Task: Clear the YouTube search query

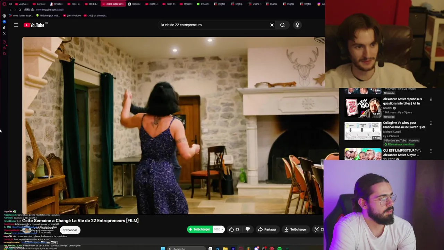Action: (272, 25)
